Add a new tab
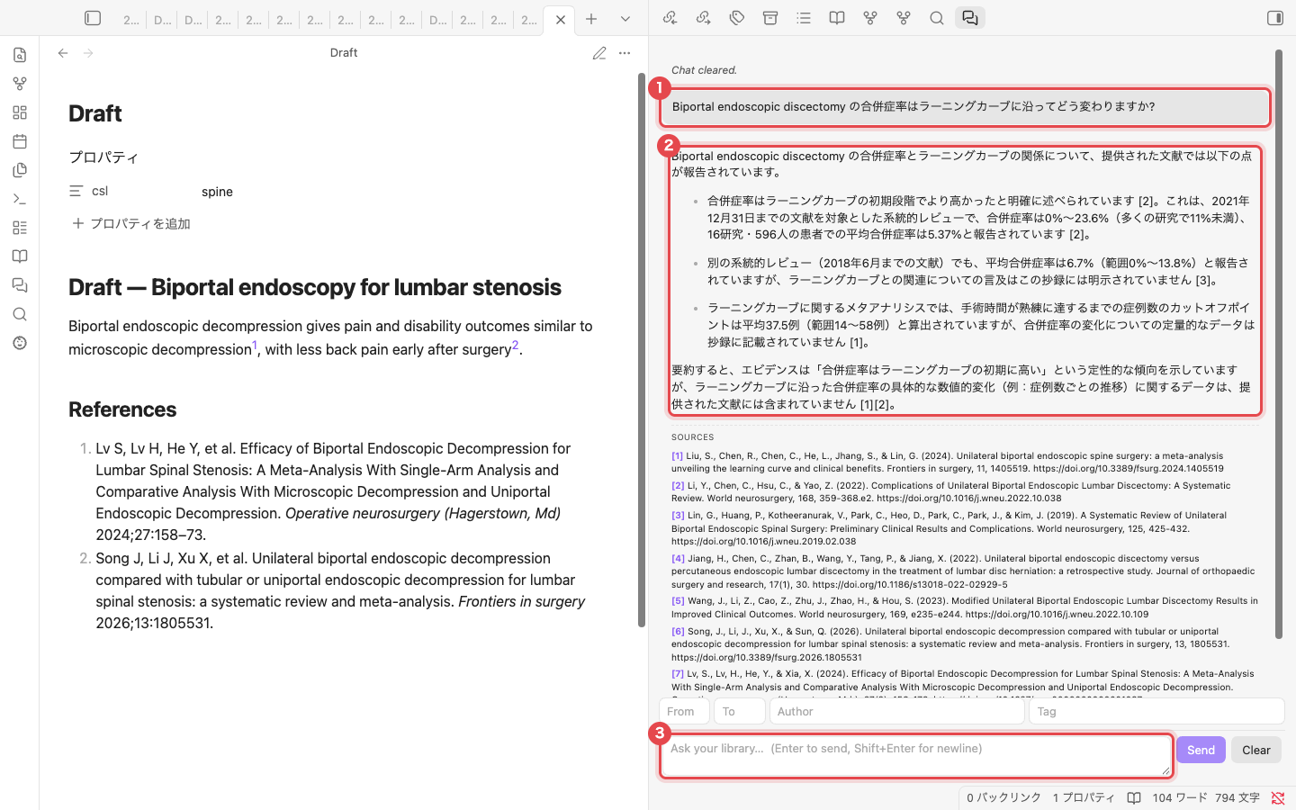Viewport: 1296px width, 810px height. [x=591, y=19]
